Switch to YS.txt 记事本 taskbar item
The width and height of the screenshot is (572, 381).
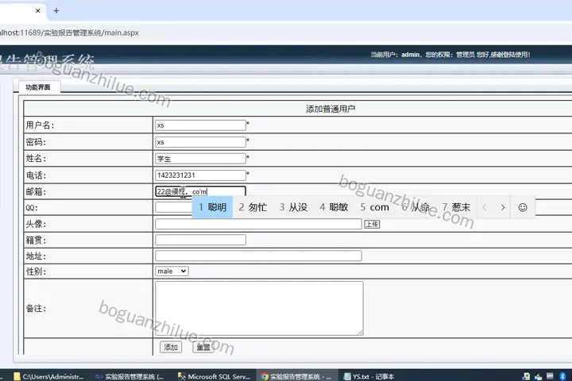pyautogui.click(x=369, y=376)
